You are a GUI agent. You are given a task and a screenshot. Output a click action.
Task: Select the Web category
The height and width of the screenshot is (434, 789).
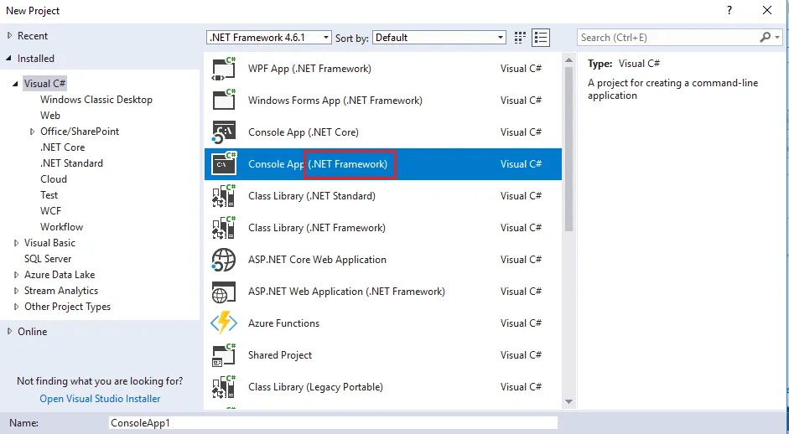pyautogui.click(x=50, y=115)
